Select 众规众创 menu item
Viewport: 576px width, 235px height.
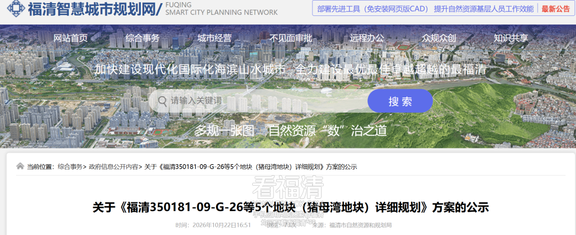pyautogui.click(x=438, y=38)
